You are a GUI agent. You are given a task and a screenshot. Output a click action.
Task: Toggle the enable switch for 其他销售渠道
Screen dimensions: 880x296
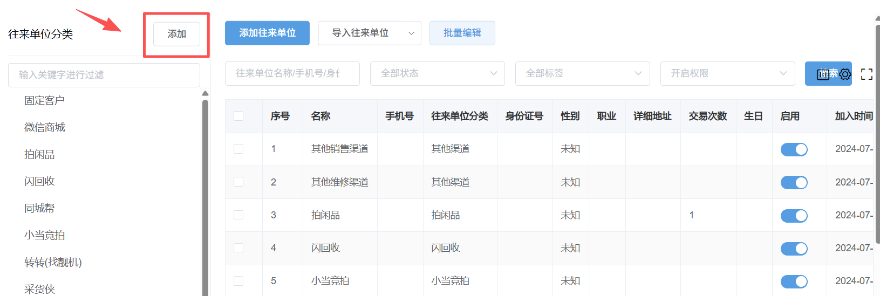(x=794, y=149)
